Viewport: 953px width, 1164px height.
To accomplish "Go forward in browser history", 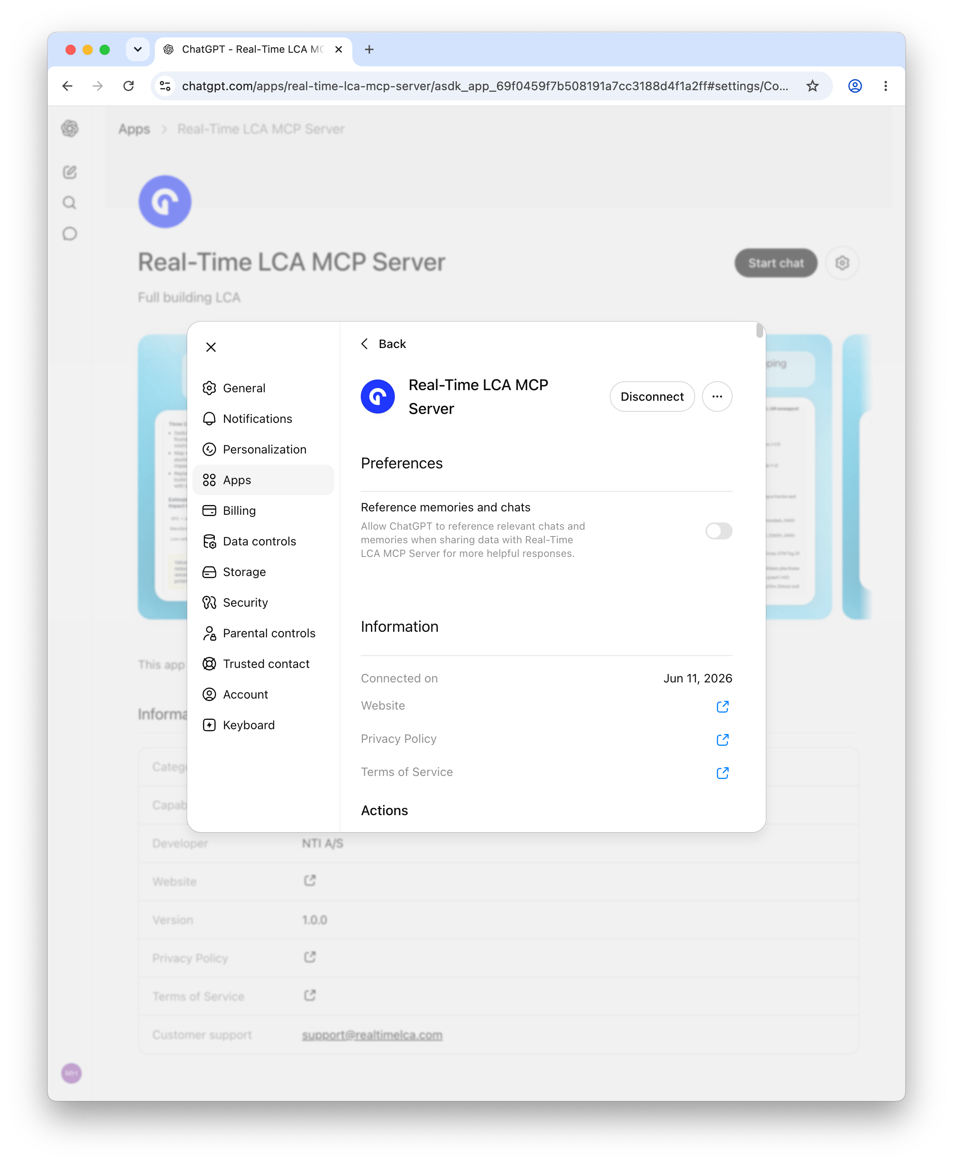I will point(98,86).
